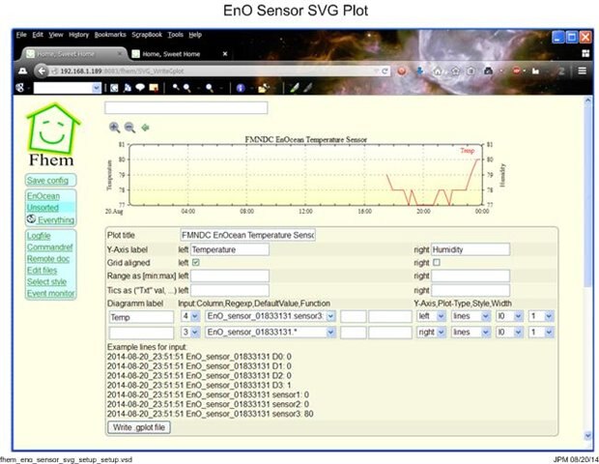Viewport: 599px width, 464px height.
Task: Click the green back arrow above plot
Action: point(145,128)
